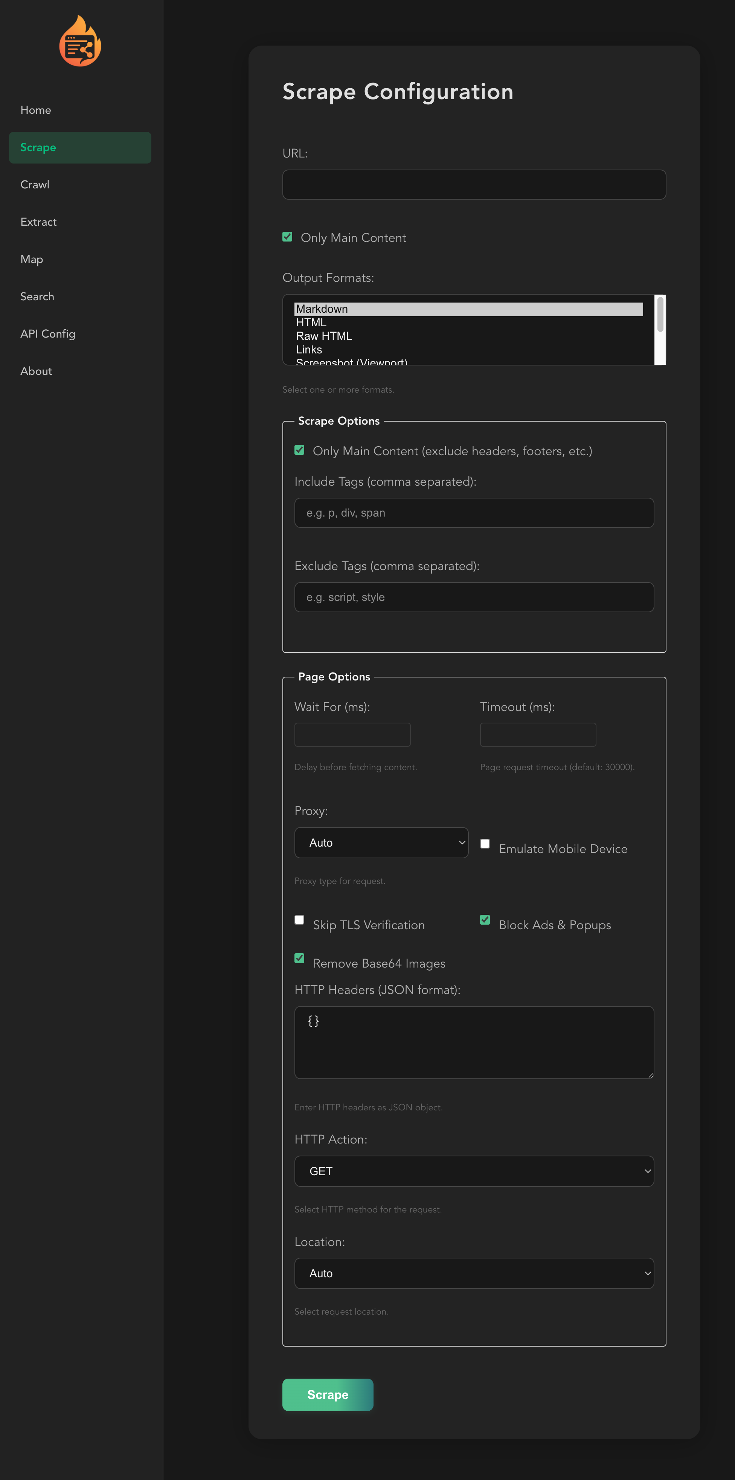This screenshot has height=1480, width=735.
Task: Open the Proxy dropdown
Action: pos(381,843)
